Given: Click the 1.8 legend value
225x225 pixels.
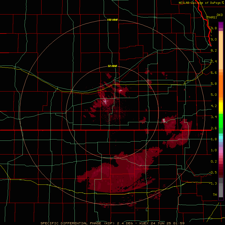Looking at the screenshot, I should click(214, 139).
